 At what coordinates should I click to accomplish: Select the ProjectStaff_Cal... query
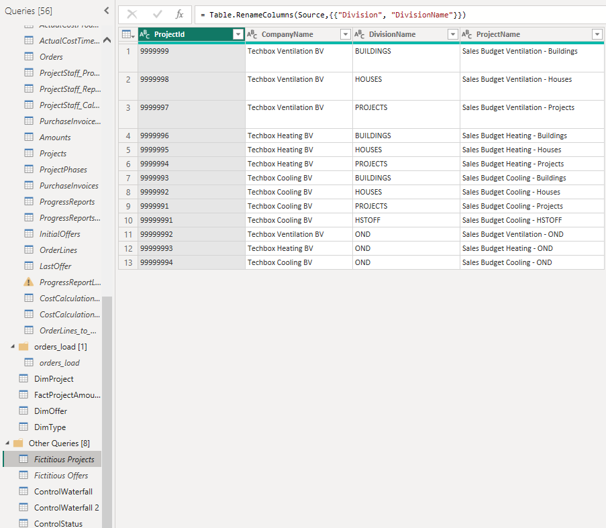[69, 105]
